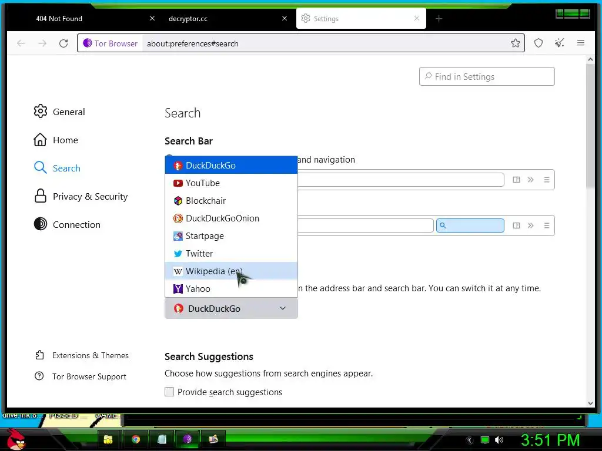
Task: Switch to the decryptor.cc tab
Action: [x=226, y=18]
